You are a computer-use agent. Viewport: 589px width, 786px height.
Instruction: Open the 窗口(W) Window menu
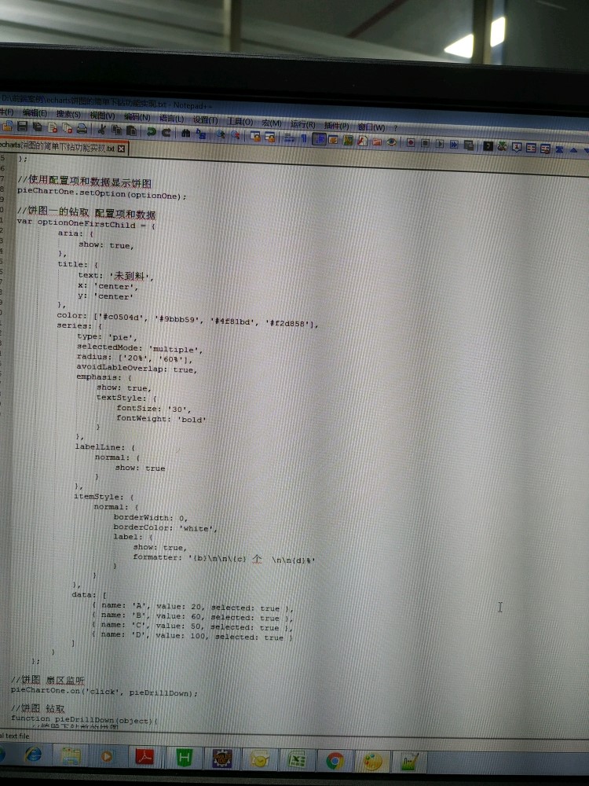point(371,127)
